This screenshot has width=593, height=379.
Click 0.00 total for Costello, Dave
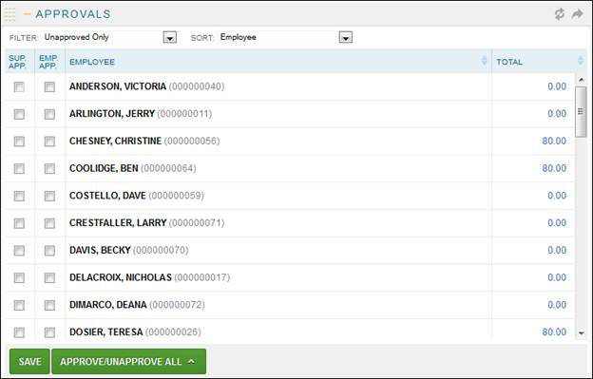coord(557,196)
